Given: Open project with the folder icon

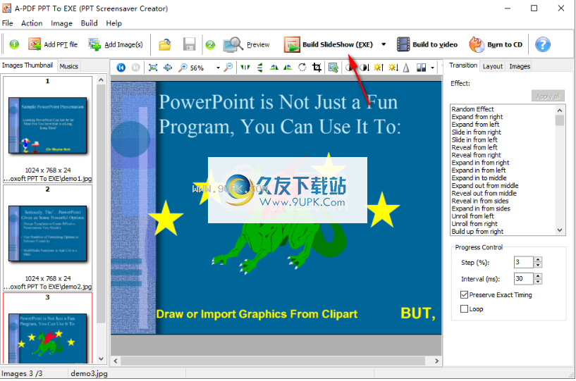Looking at the screenshot, I should coord(164,44).
